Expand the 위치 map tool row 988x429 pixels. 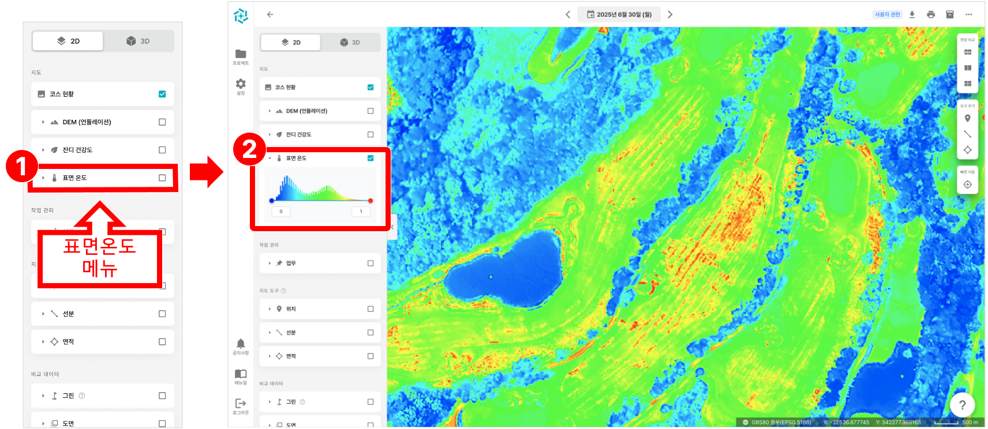click(270, 309)
